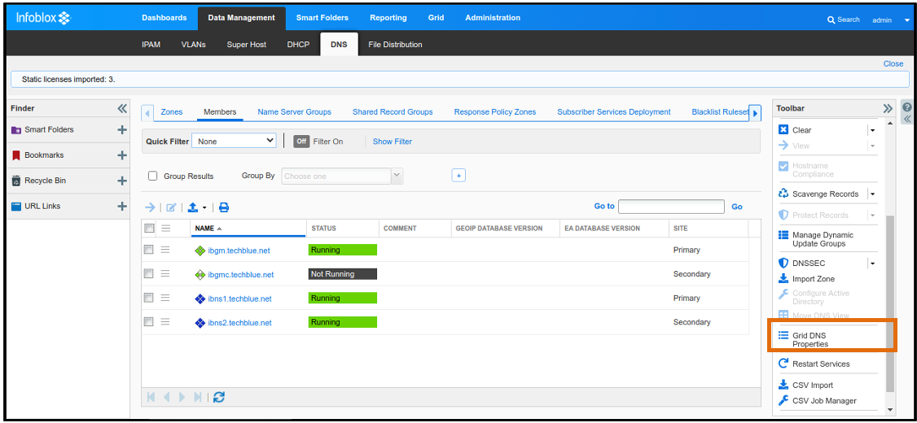Switch to the Reporting tab
Screen dimensions: 917x423
click(x=388, y=18)
